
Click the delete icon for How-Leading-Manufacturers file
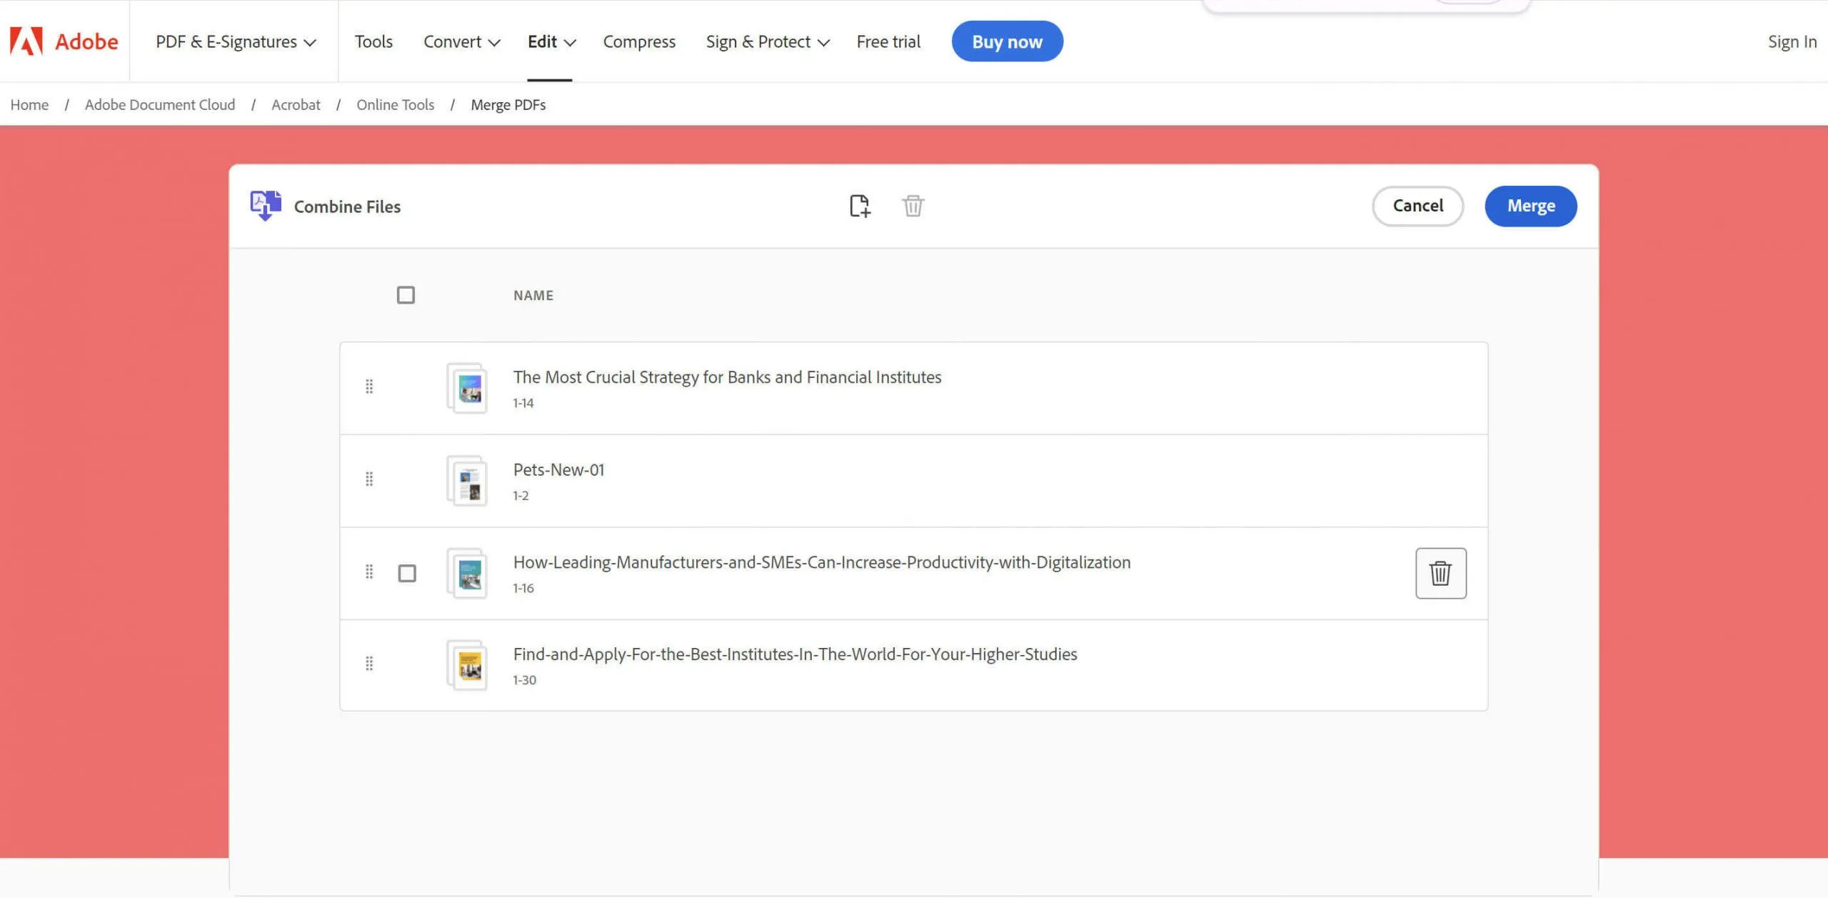[x=1440, y=573]
